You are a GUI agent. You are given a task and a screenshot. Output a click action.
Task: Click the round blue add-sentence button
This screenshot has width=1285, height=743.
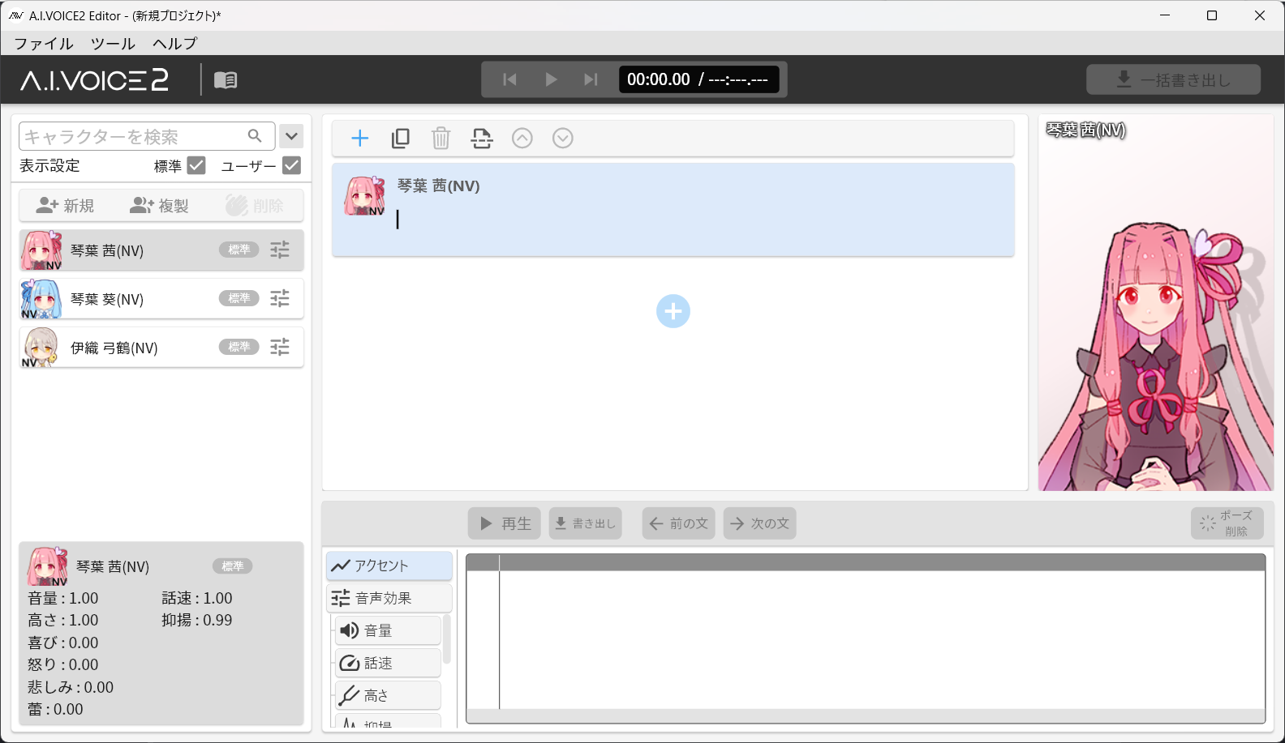point(673,311)
